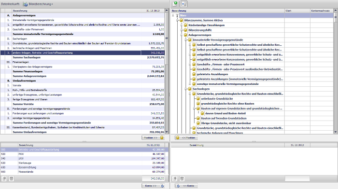Click the gold icon next to Bilanzsumme, Summe Aktiva
The width and height of the screenshot is (338, 189).
(x=181, y=20)
